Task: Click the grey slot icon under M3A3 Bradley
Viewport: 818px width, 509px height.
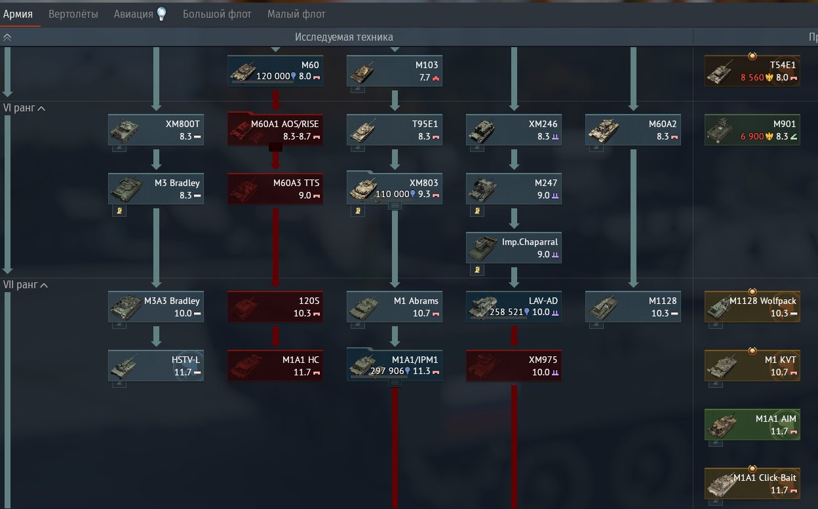Action: point(120,326)
